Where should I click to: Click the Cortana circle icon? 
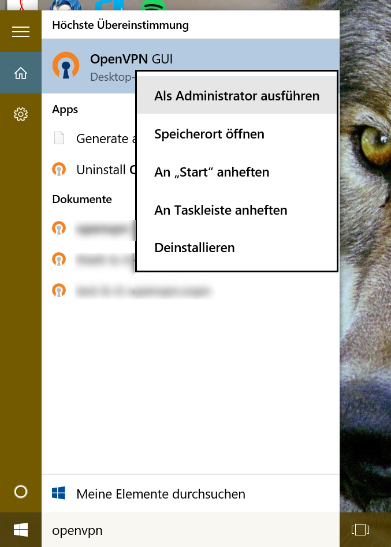[x=21, y=492]
